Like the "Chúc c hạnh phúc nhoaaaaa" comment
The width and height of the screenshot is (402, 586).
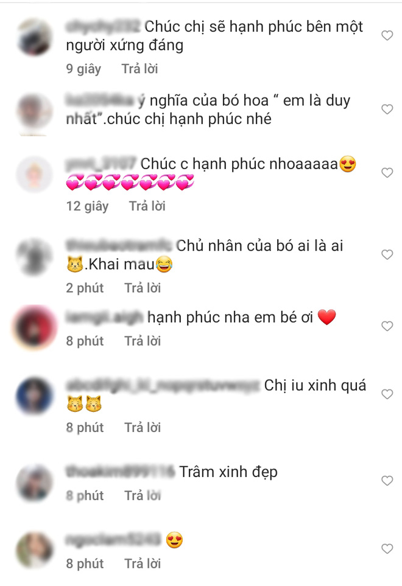point(387,173)
